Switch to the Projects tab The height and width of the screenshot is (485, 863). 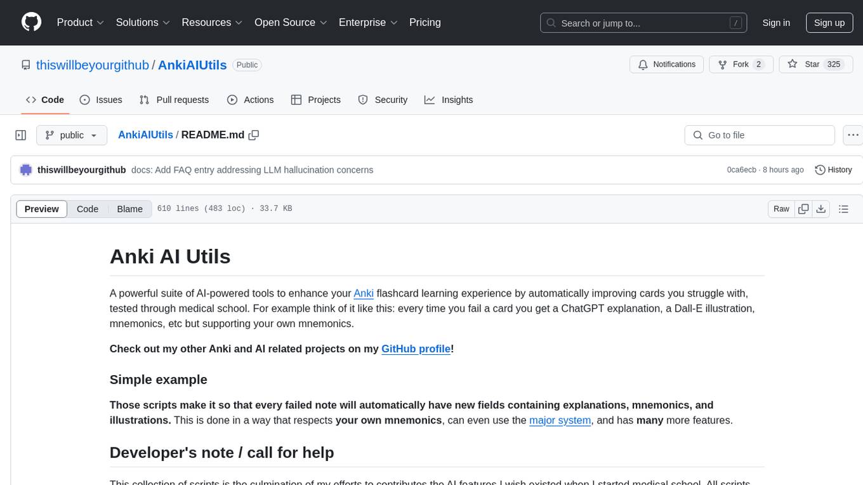[x=316, y=100]
